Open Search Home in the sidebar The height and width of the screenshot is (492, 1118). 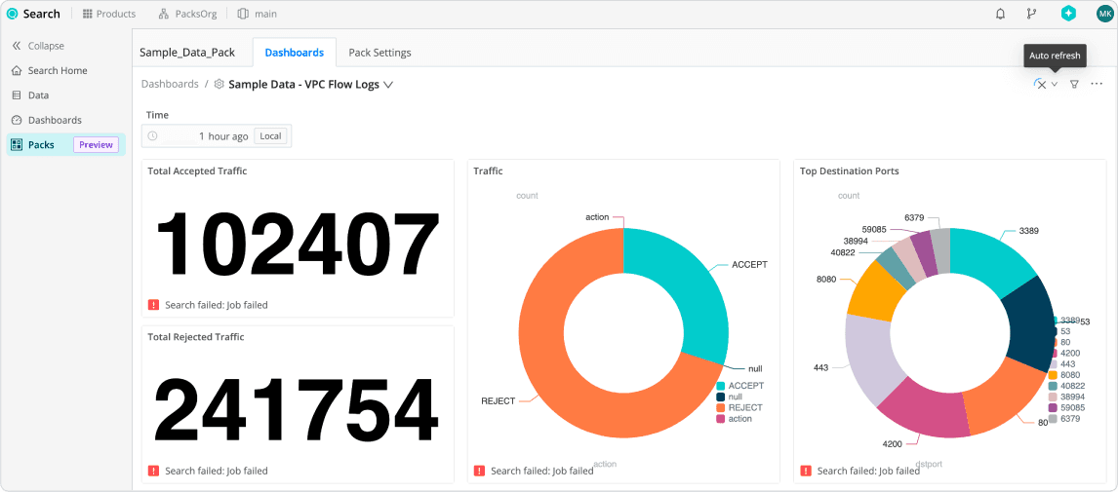(x=57, y=71)
